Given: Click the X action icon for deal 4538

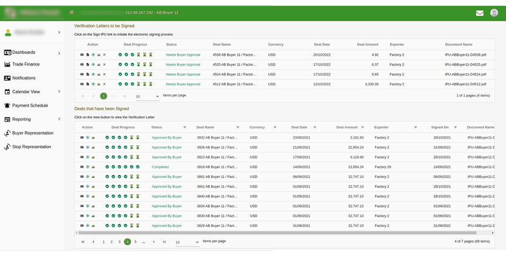Looking at the screenshot, I should pos(104,54).
